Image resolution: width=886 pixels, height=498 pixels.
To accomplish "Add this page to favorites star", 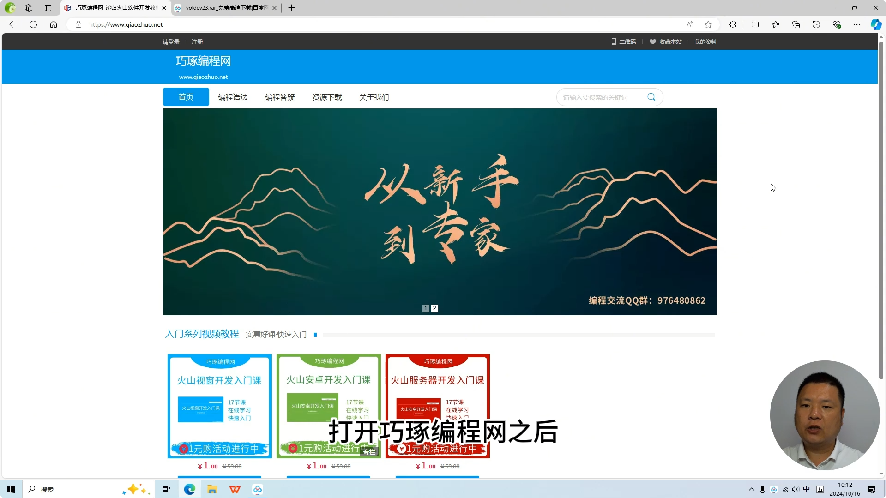I will (x=708, y=24).
